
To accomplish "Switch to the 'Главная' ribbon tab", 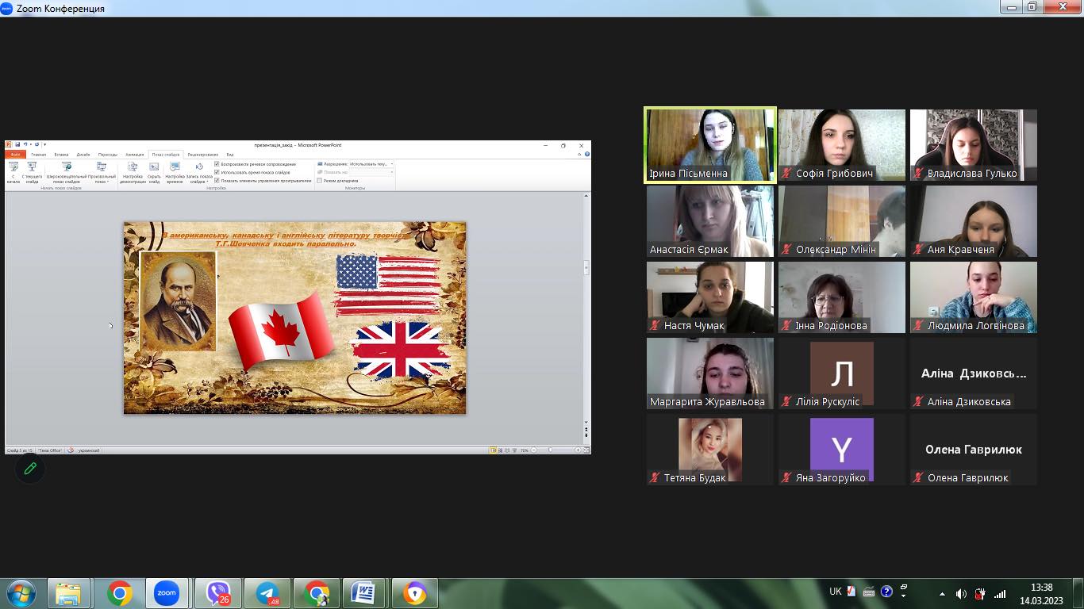I will coord(39,155).
